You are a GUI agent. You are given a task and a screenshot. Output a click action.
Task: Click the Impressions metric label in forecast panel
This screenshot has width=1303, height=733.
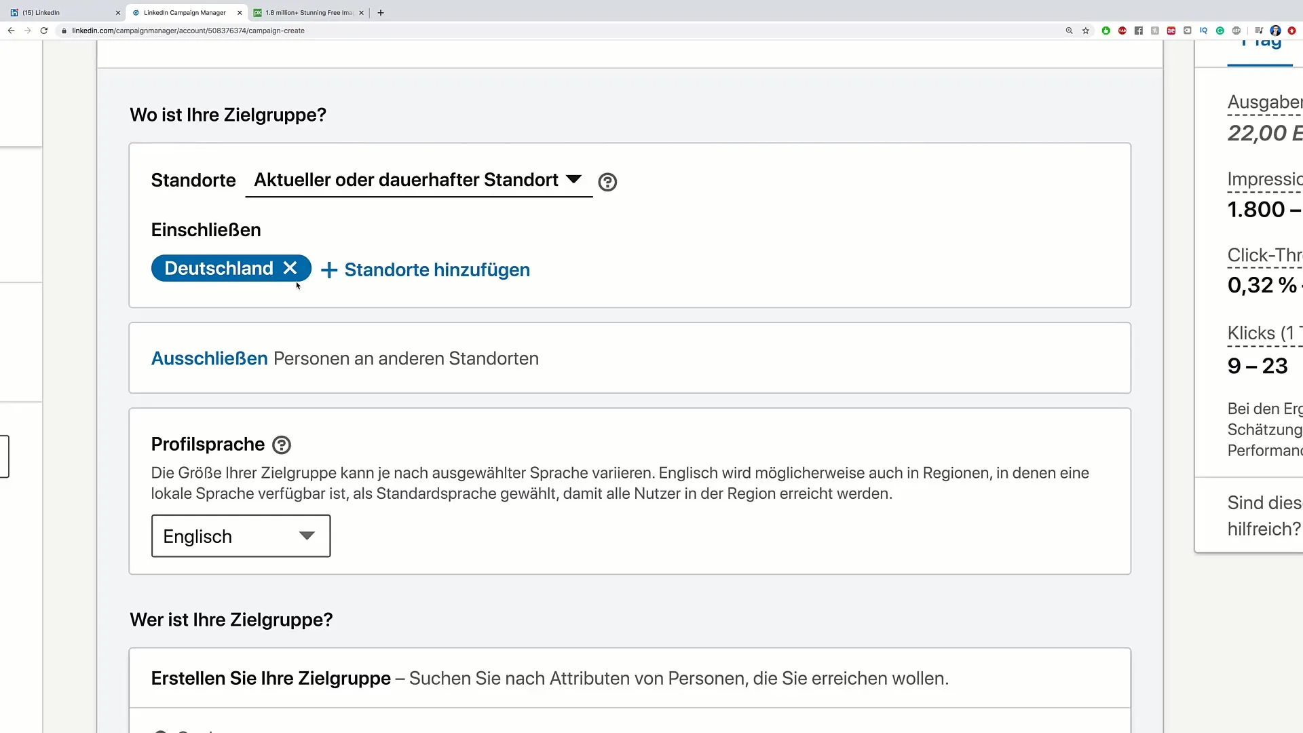point(1265,179)
